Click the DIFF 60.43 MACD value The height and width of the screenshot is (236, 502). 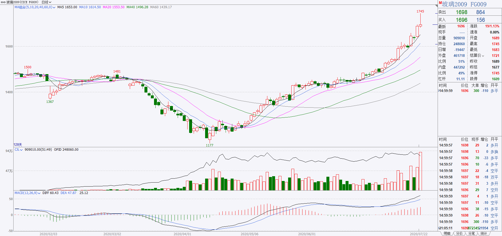tap(51, 193)
